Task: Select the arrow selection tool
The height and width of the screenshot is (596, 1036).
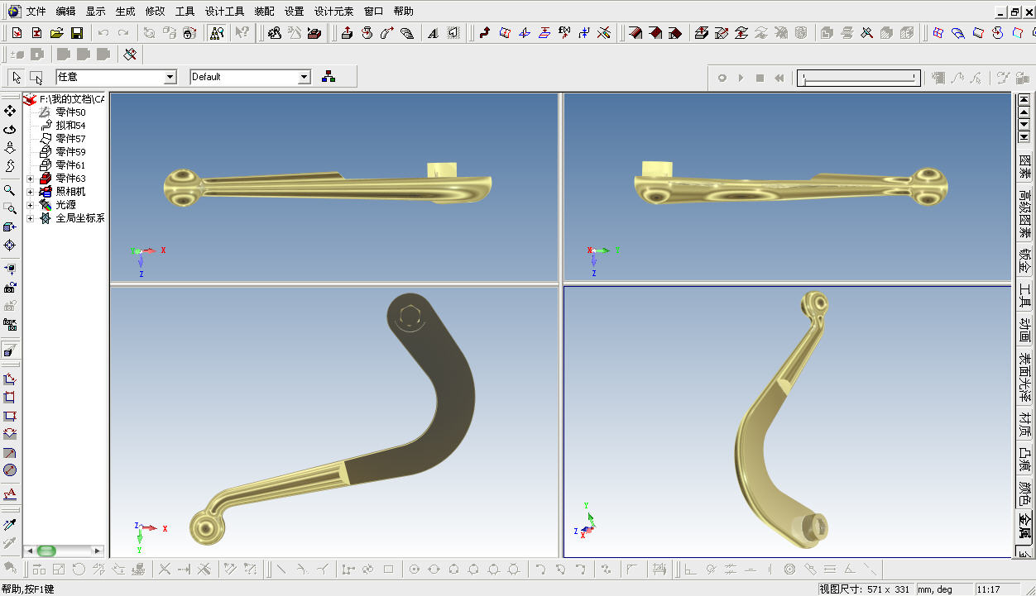Action: click(x=17, y=77)
